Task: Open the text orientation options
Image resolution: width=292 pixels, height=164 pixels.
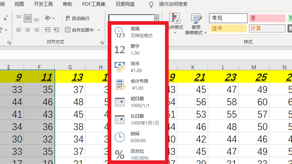Action: click(49, 18)
